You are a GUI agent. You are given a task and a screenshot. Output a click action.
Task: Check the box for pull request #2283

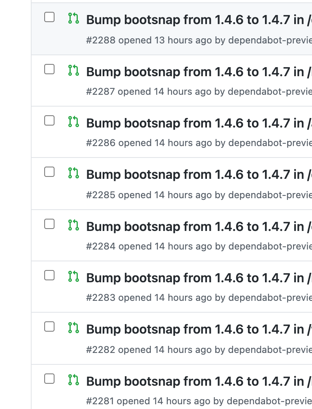click(49, 276)
